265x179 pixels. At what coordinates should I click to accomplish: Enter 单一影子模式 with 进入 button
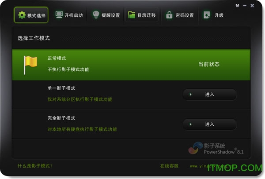(x=209, y=95)
